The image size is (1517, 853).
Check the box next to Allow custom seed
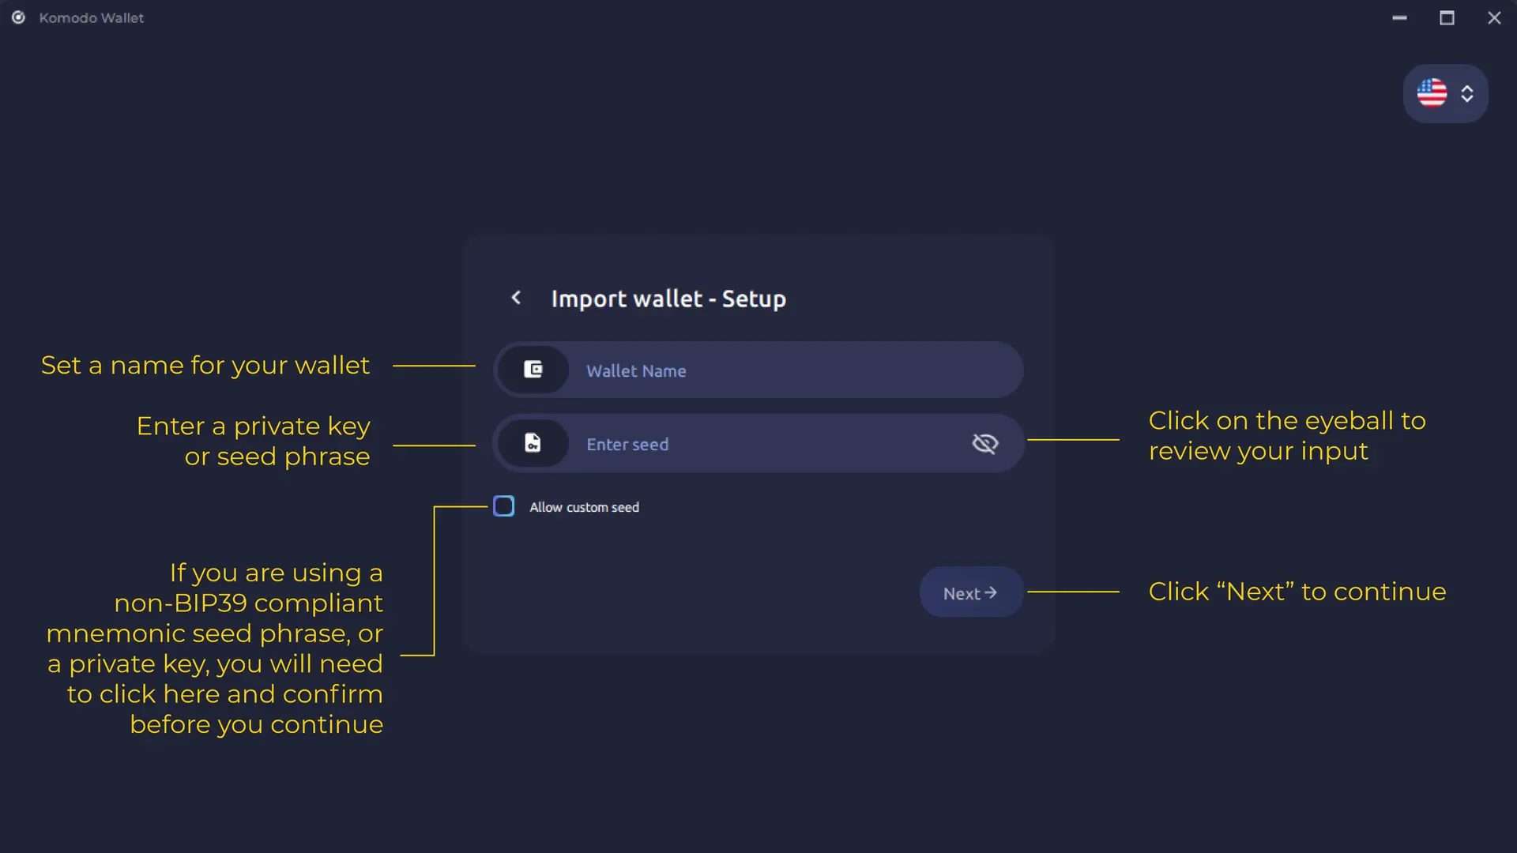[x=503, y=506]
